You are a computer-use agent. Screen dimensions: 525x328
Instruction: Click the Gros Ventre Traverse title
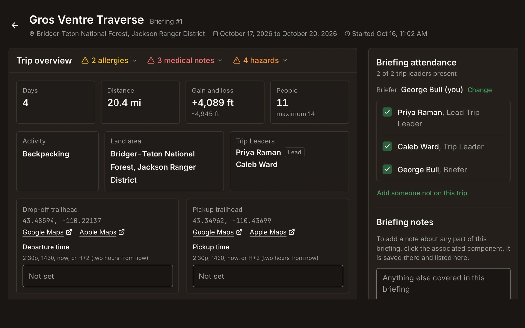87,20
